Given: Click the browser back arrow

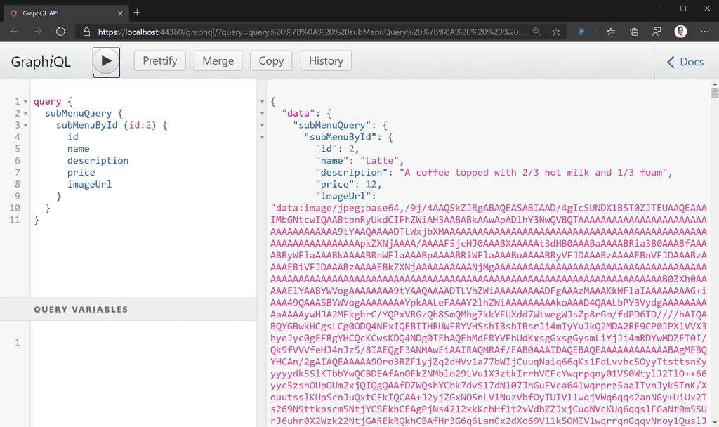Looking at the screenshot, I should tap(14, 32).
